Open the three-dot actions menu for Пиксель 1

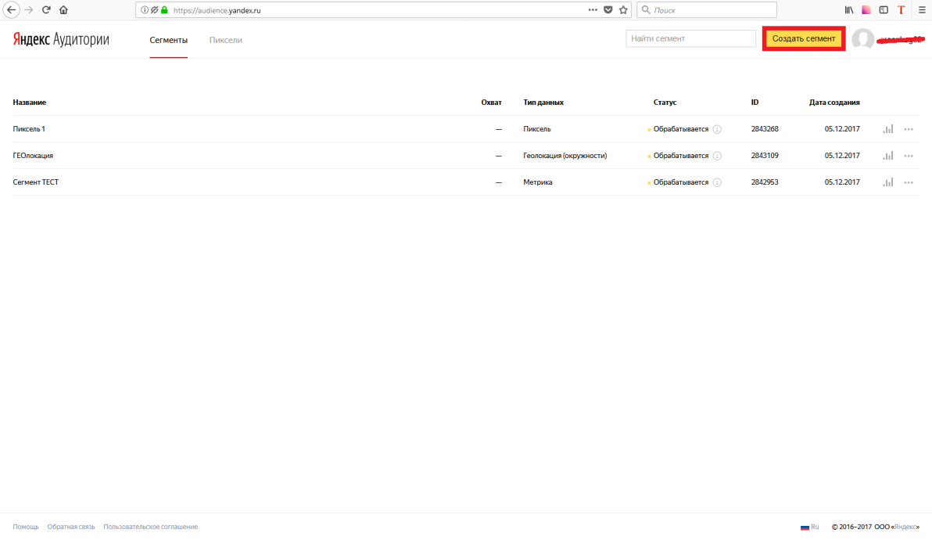point(909,129)
